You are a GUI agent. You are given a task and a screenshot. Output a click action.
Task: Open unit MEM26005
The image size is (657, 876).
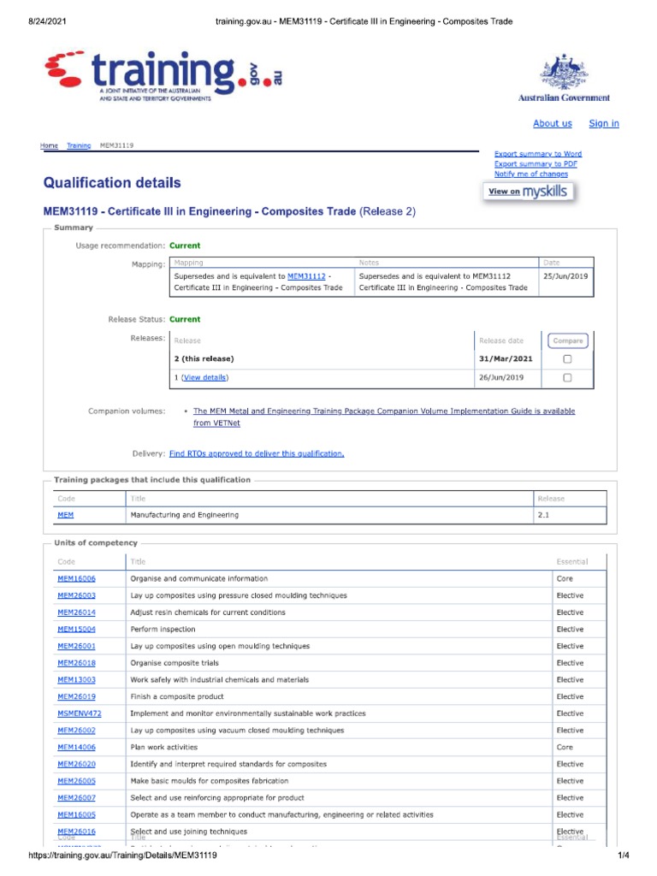(76, 781)
